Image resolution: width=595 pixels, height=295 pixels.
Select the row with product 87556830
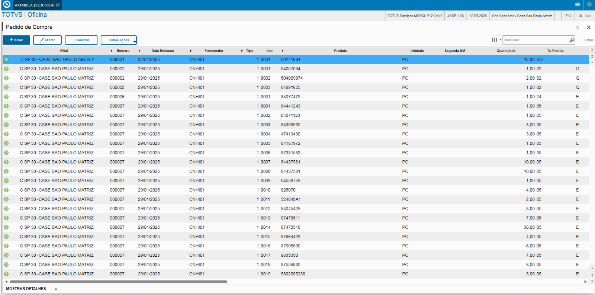(296, 264)
